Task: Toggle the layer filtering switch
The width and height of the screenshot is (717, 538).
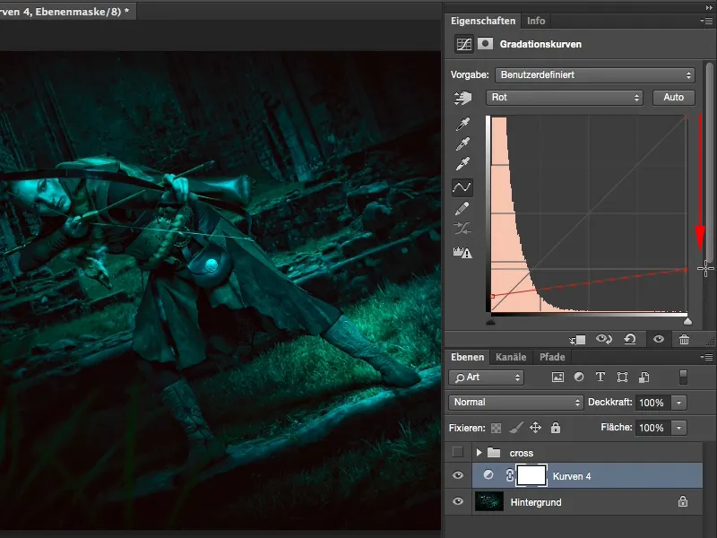Action: (x=683, y=377)
